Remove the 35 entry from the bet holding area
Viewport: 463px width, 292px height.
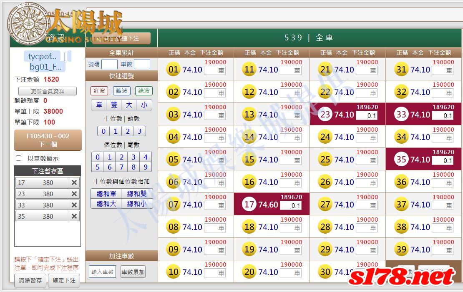tap(74, 216)
